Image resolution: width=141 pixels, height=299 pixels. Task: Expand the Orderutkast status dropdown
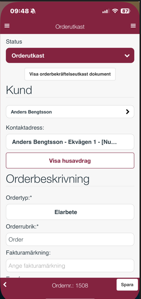click(70, 55)
